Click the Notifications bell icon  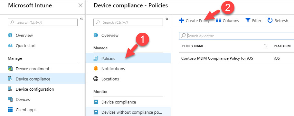click(x=96, y=69)
